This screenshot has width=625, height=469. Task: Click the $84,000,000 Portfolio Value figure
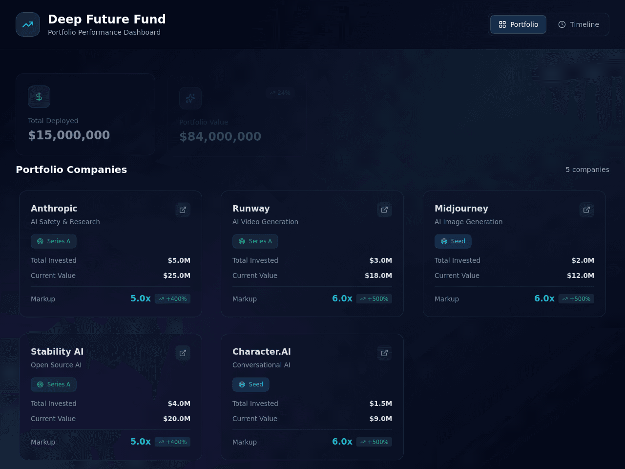(220, 137)
